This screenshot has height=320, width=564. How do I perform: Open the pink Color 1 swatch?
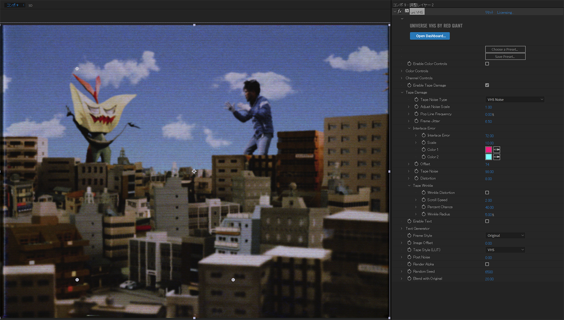[489, 150]
